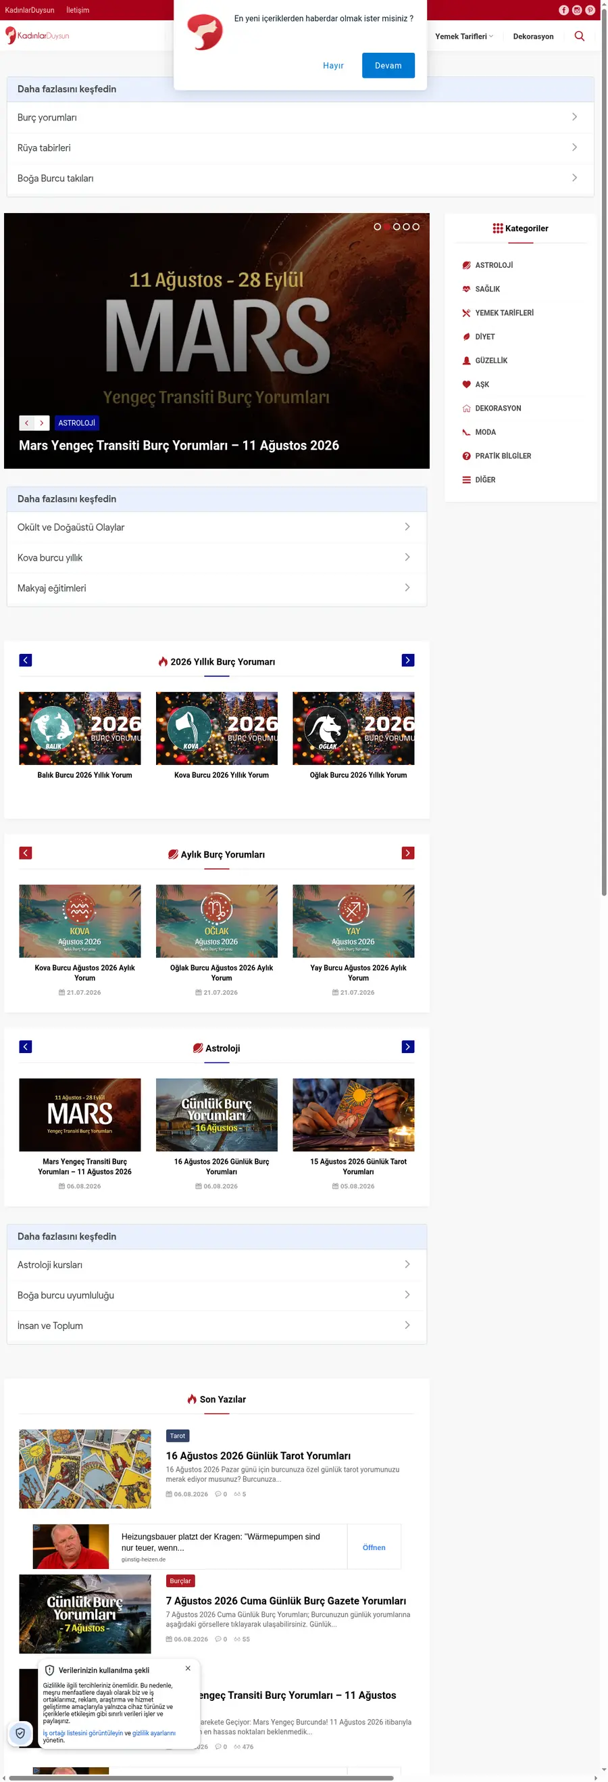Open the Sağlık category in sidebar
Image resolution: width=608 pixels, height=1782 pixels.
487,289
